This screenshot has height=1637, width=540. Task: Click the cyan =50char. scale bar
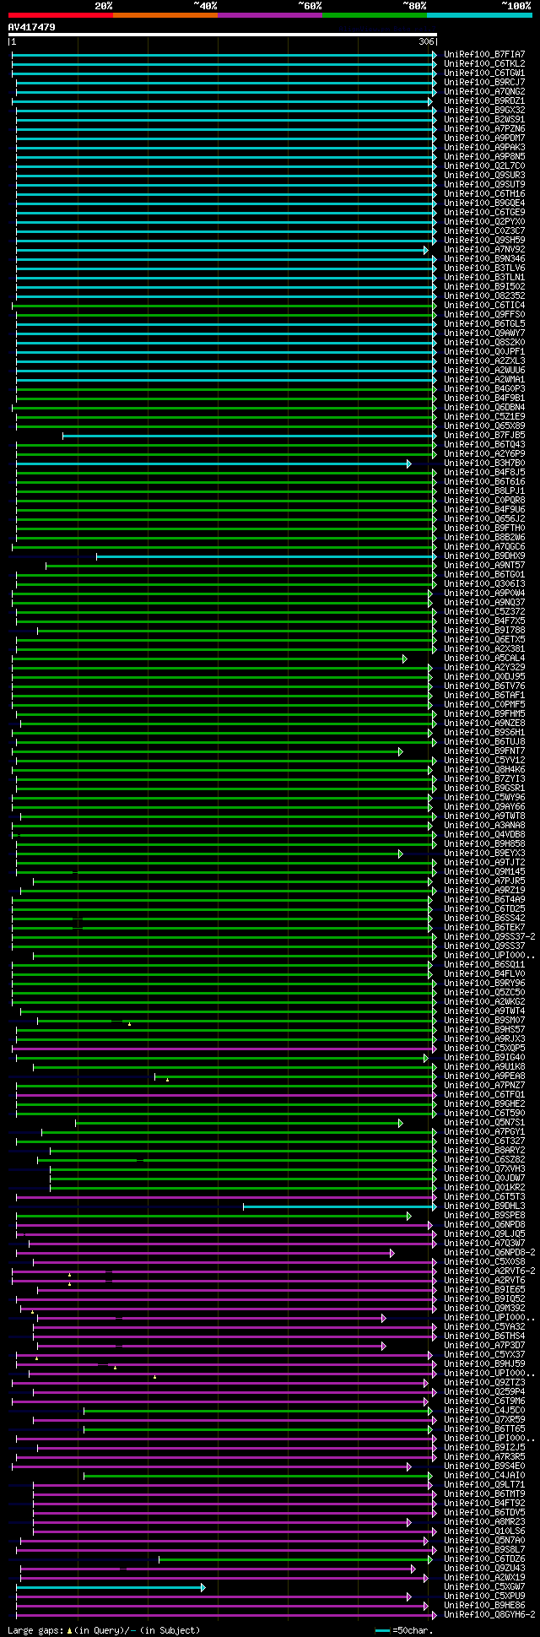tap(383, 1630)
